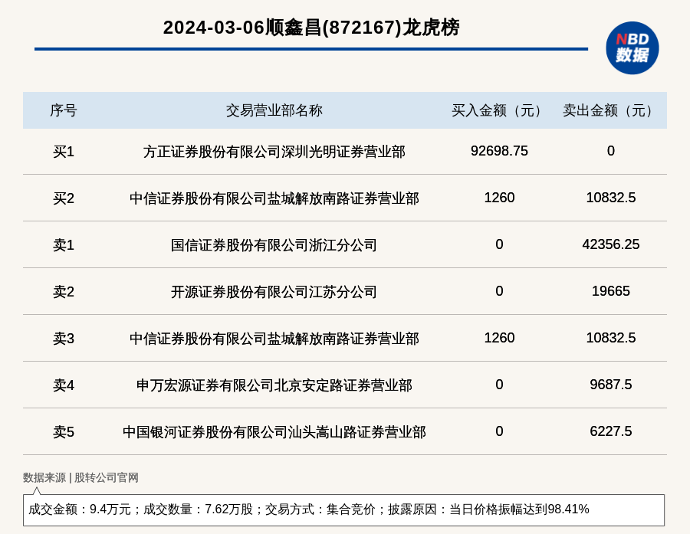Select the 卖1 row label

[x=64, y=245]
